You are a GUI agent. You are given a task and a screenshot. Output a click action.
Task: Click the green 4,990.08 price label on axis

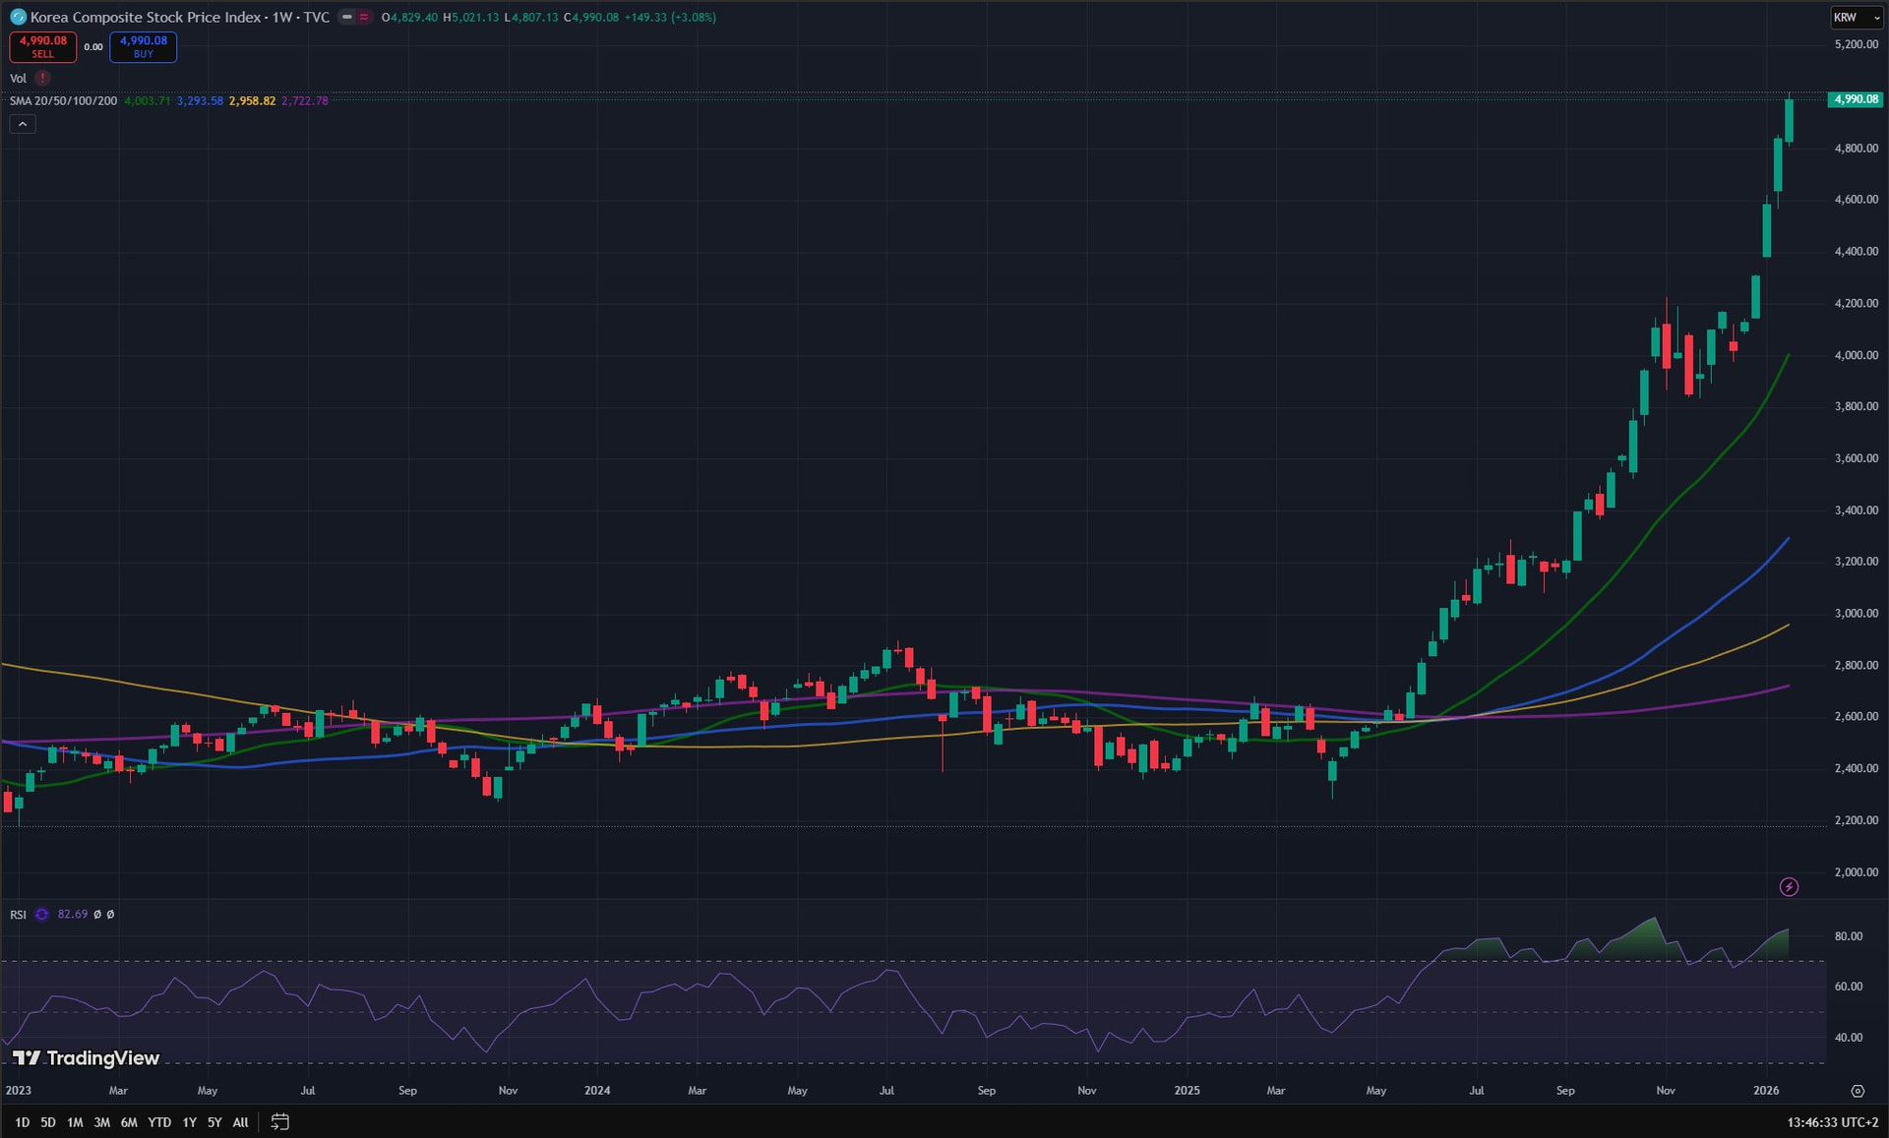[1856, 99]
